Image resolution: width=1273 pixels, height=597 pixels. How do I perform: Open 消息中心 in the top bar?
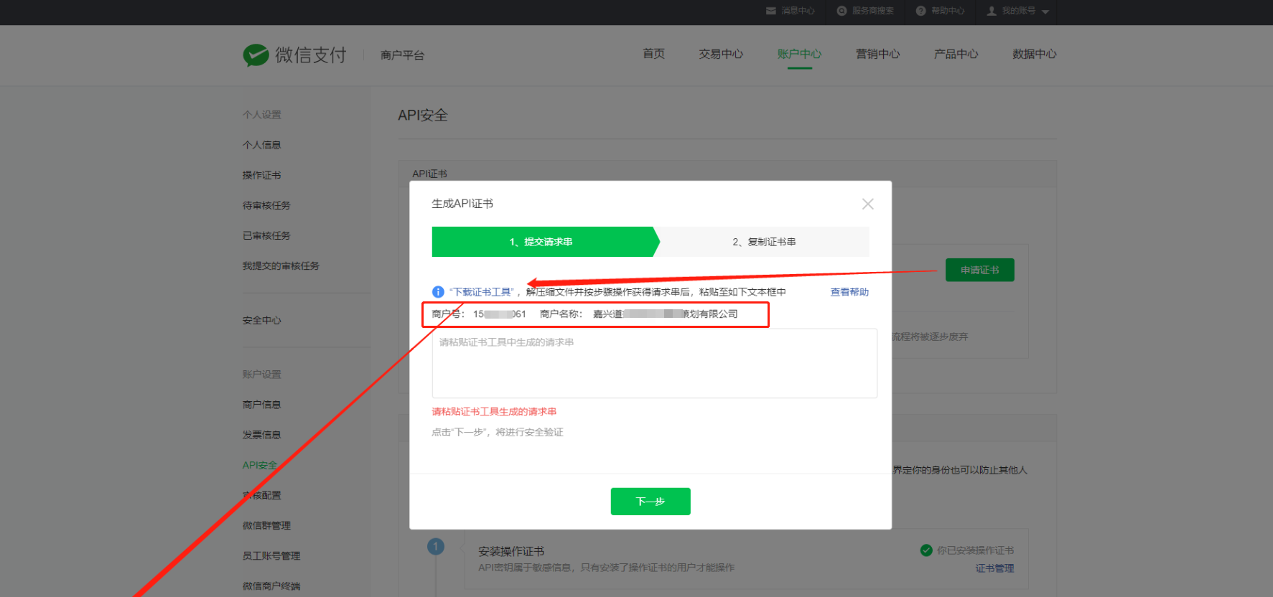(798, 11)
